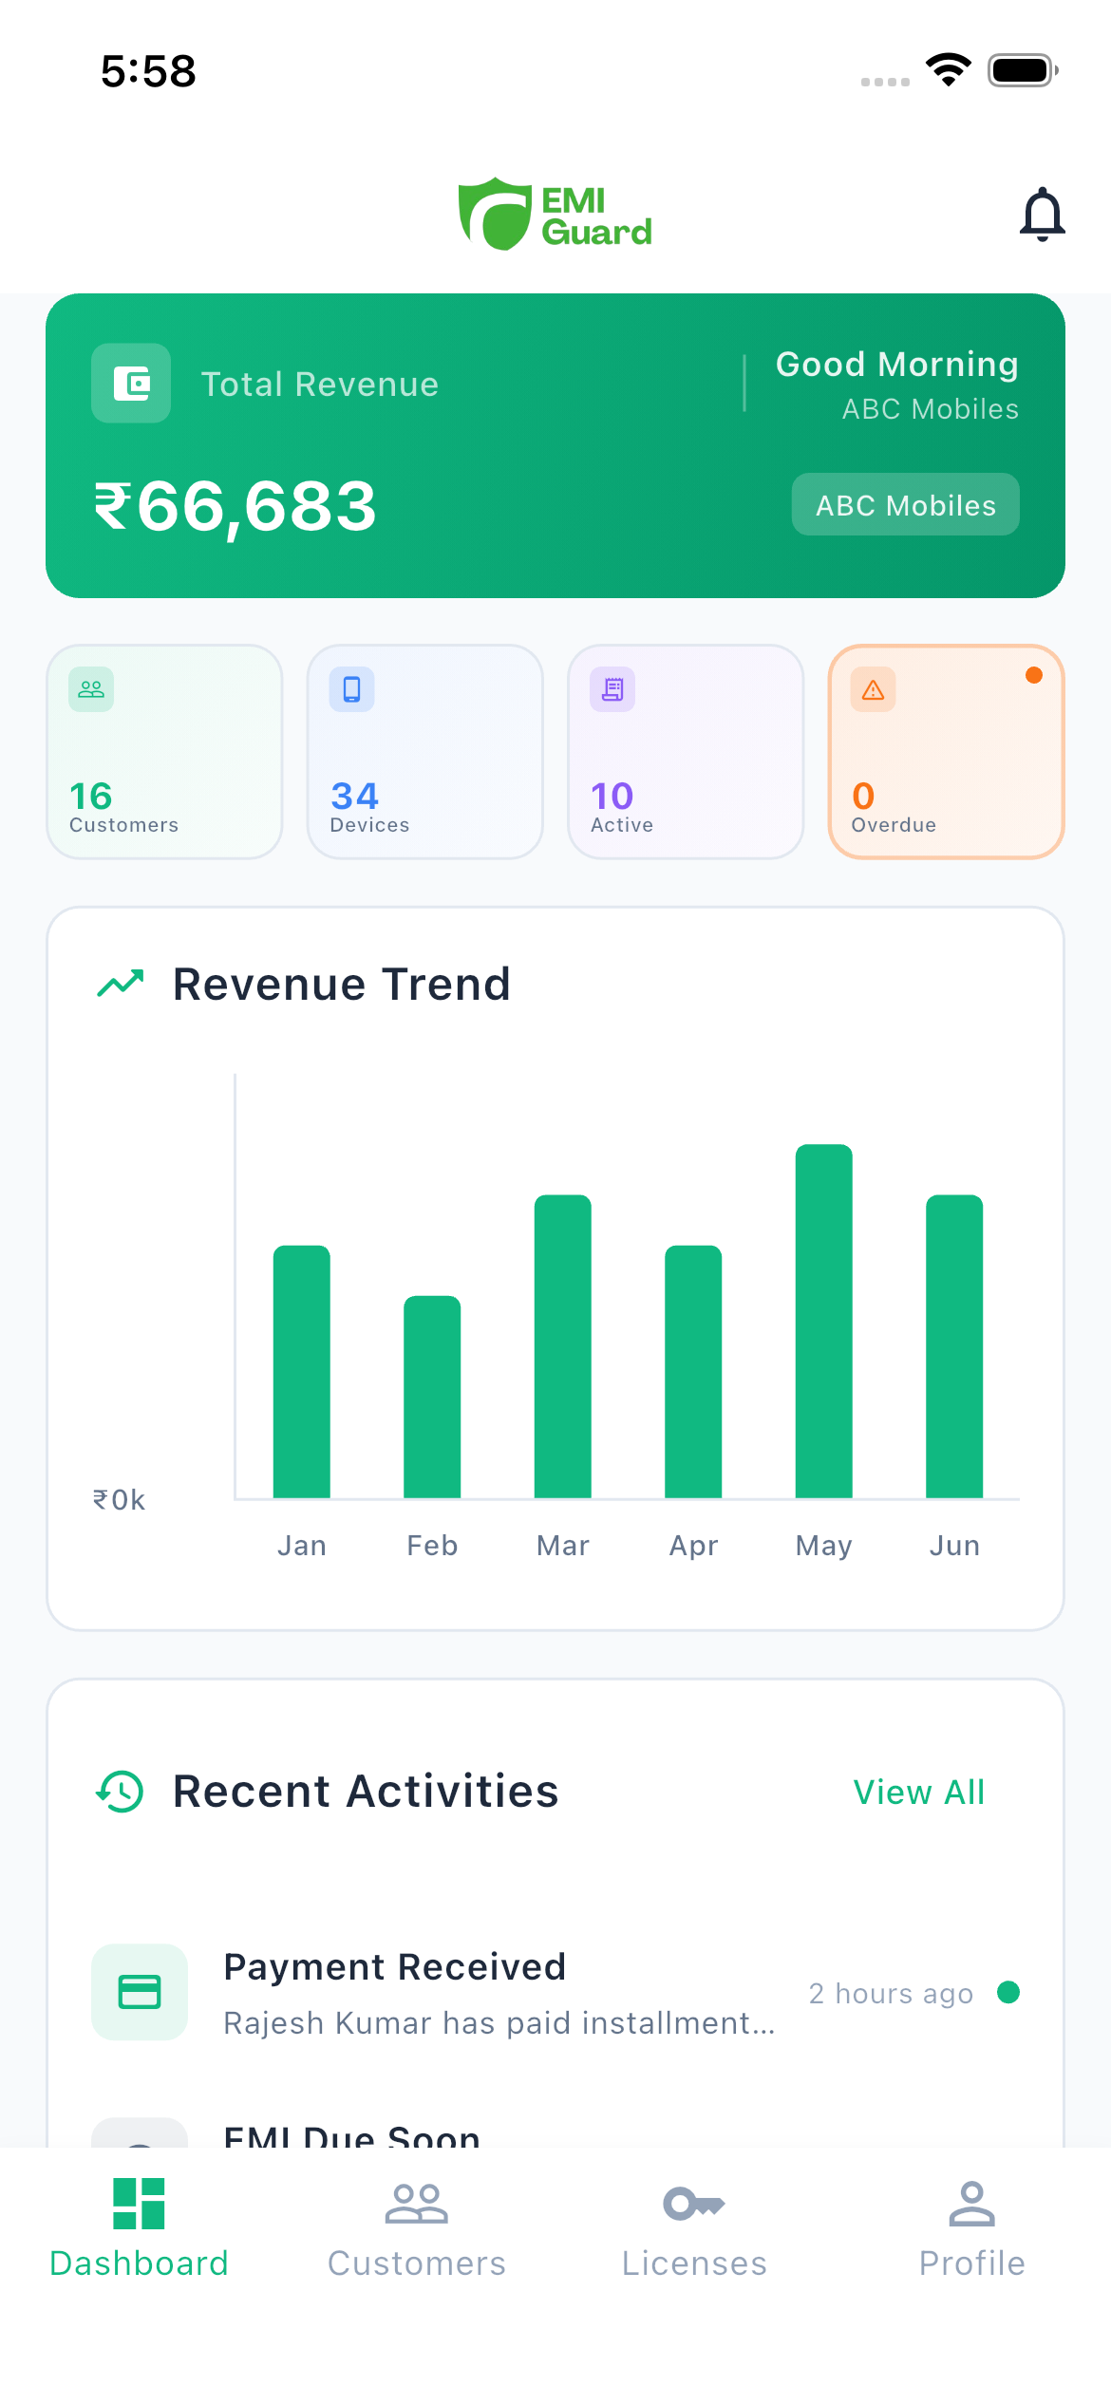Select the Dashboard tab

pyautogui.click(x=139, y=2227)
